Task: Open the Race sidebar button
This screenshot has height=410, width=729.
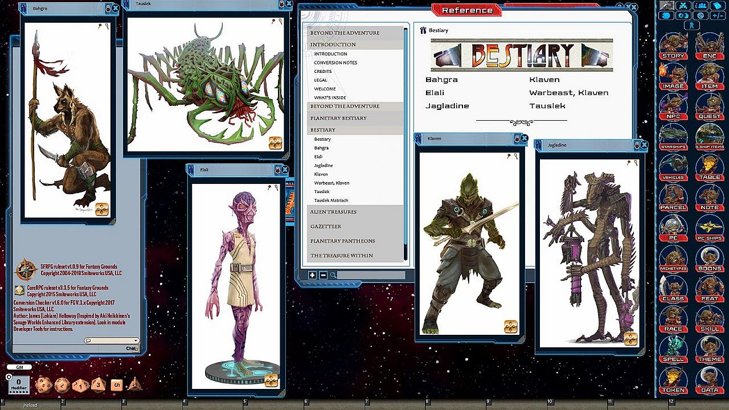Action: coord(673,319)
